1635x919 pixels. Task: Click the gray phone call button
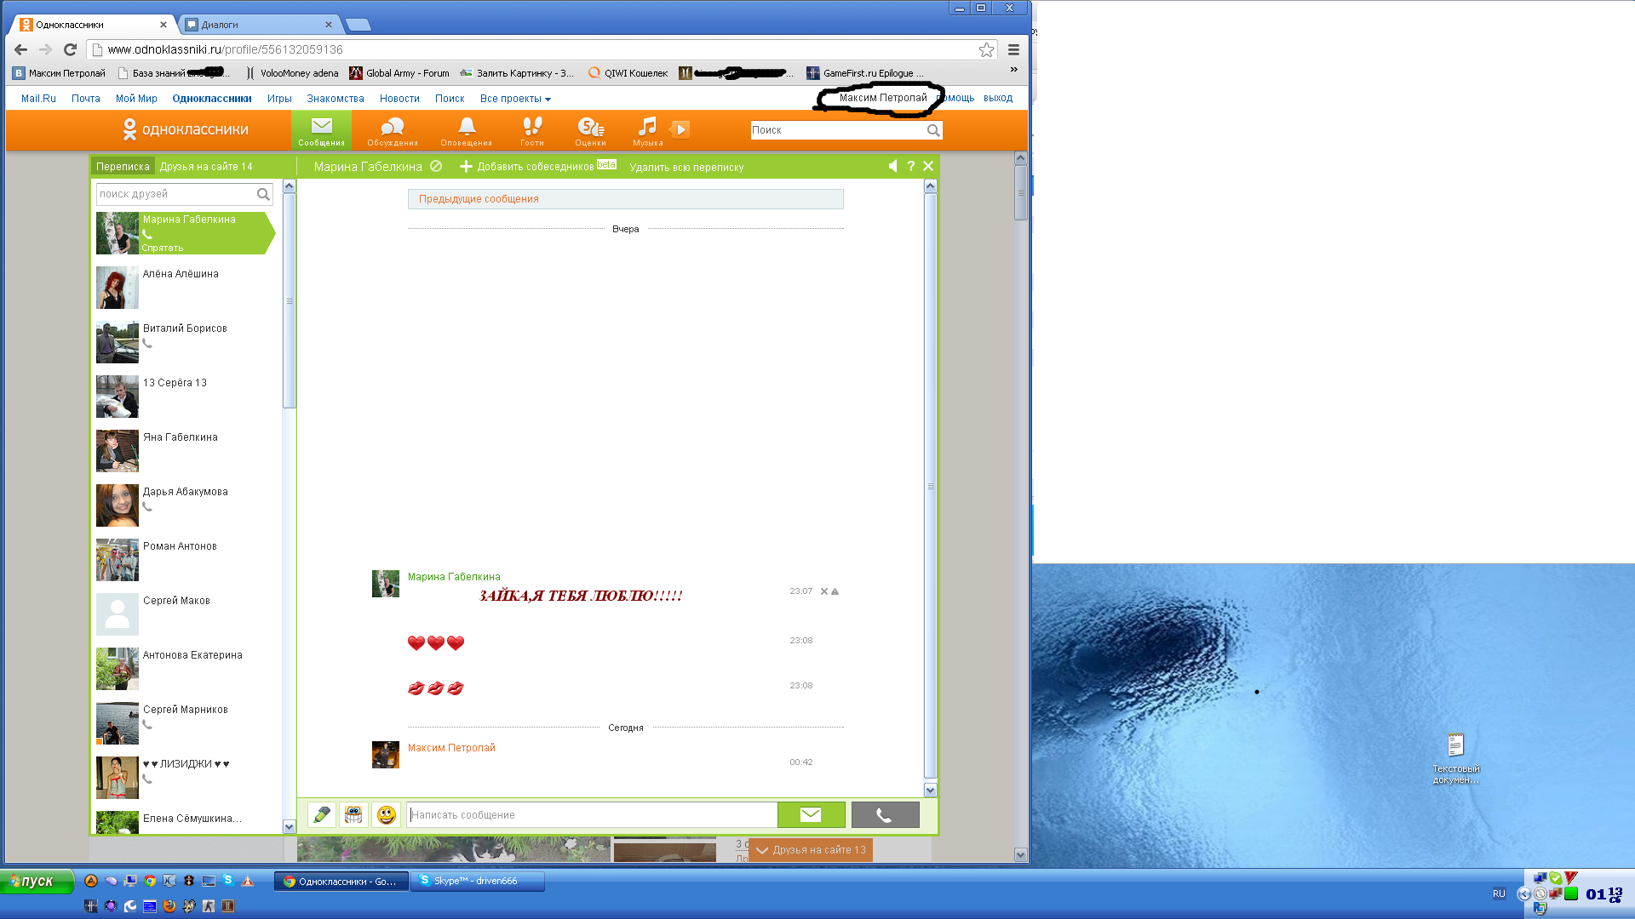coord(885,814)
